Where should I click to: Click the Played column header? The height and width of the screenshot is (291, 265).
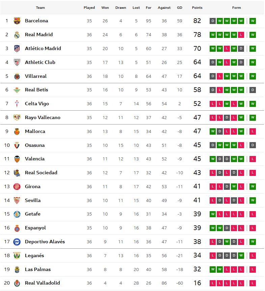click(x=89, y=7)
